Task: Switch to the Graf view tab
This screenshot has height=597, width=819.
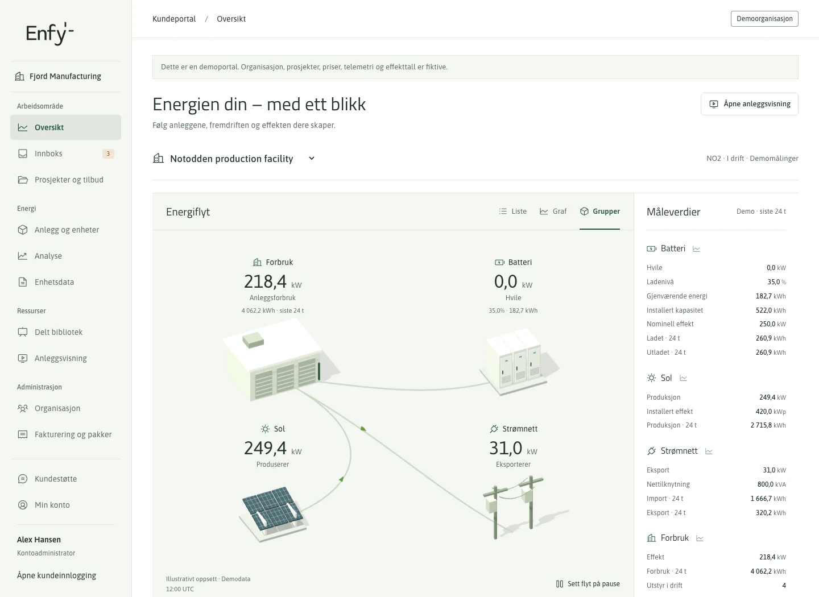Action: point(553,212)
